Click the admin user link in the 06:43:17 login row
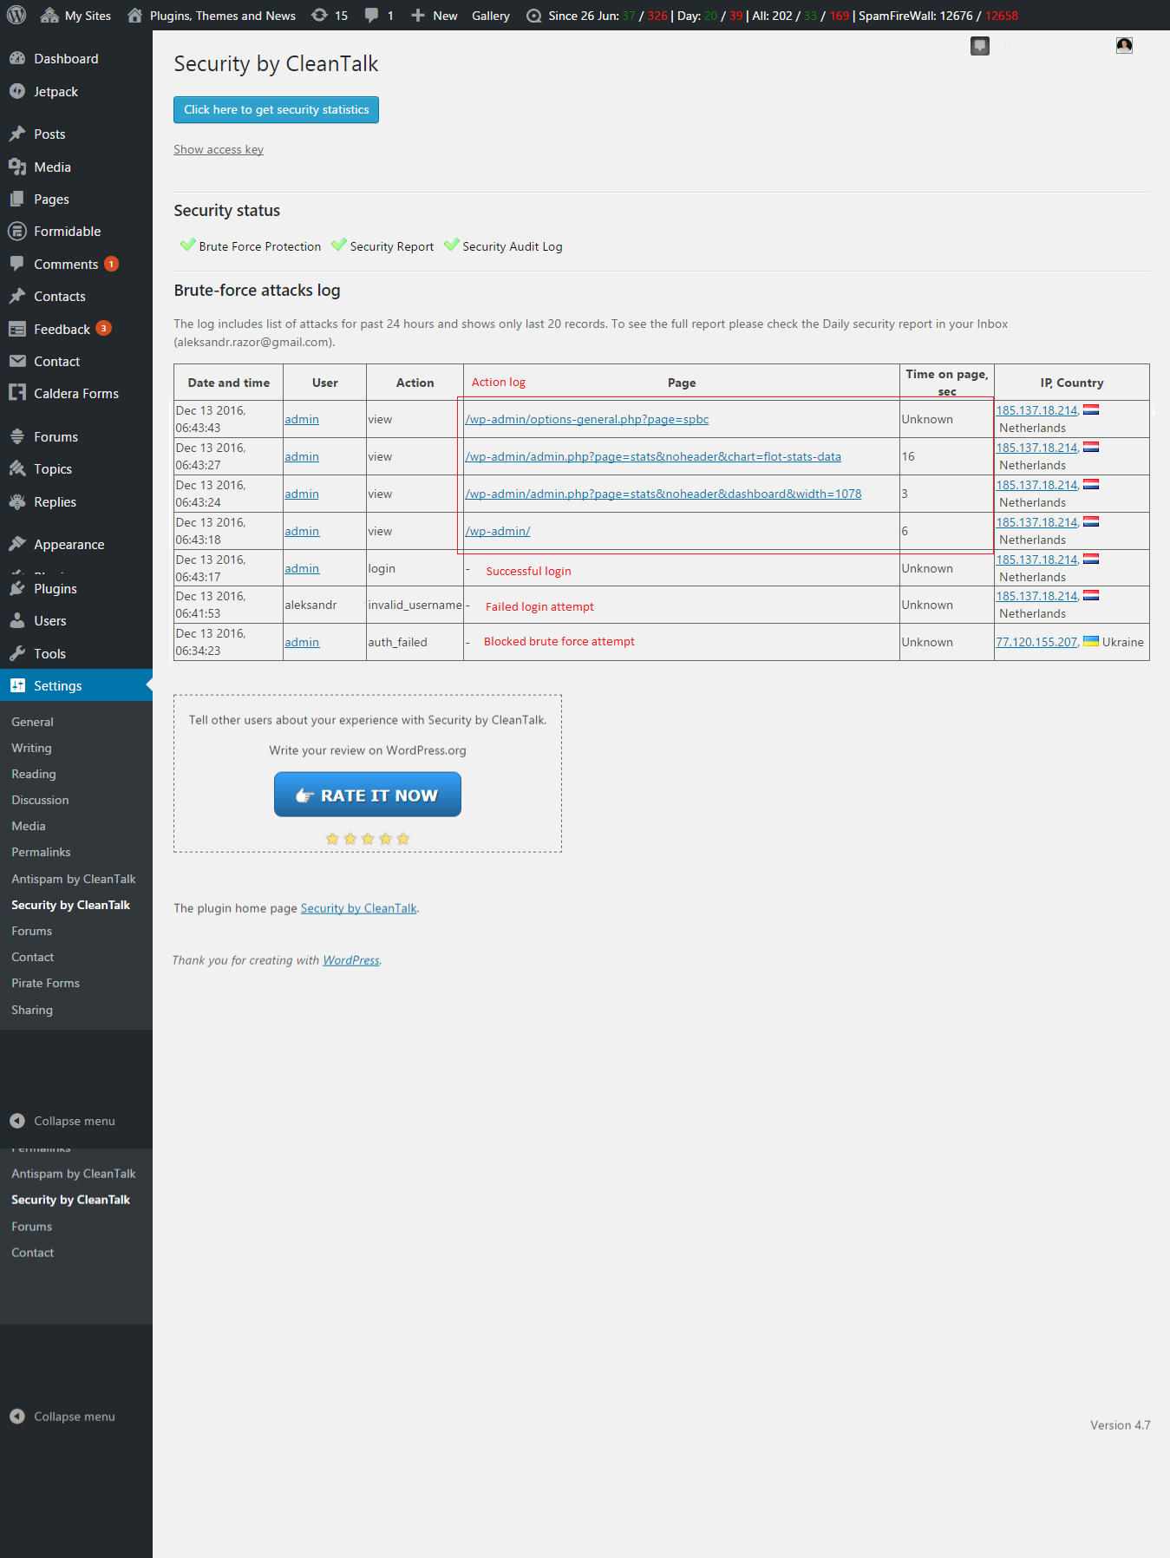Image resolution: width=1170 pixels, height=1558 pixels. [x=302, y=568]
